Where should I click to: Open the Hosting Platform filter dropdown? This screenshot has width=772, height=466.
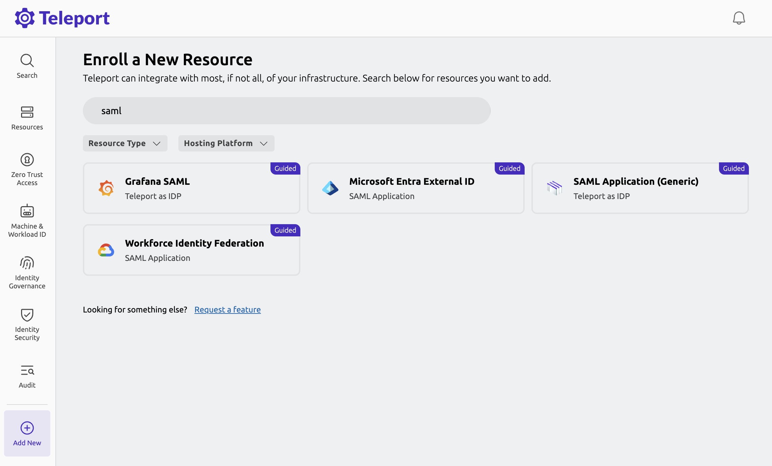pyautogui.click(x=226, y=143)
